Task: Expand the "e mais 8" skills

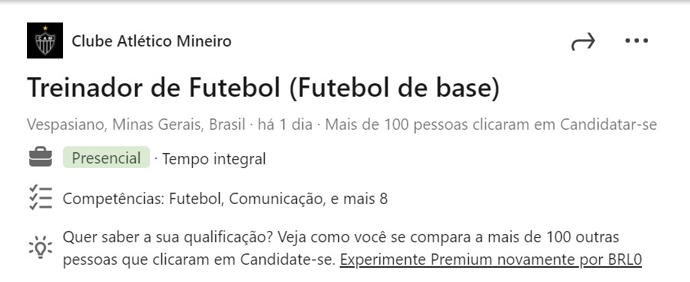Action: coord(359,199)
